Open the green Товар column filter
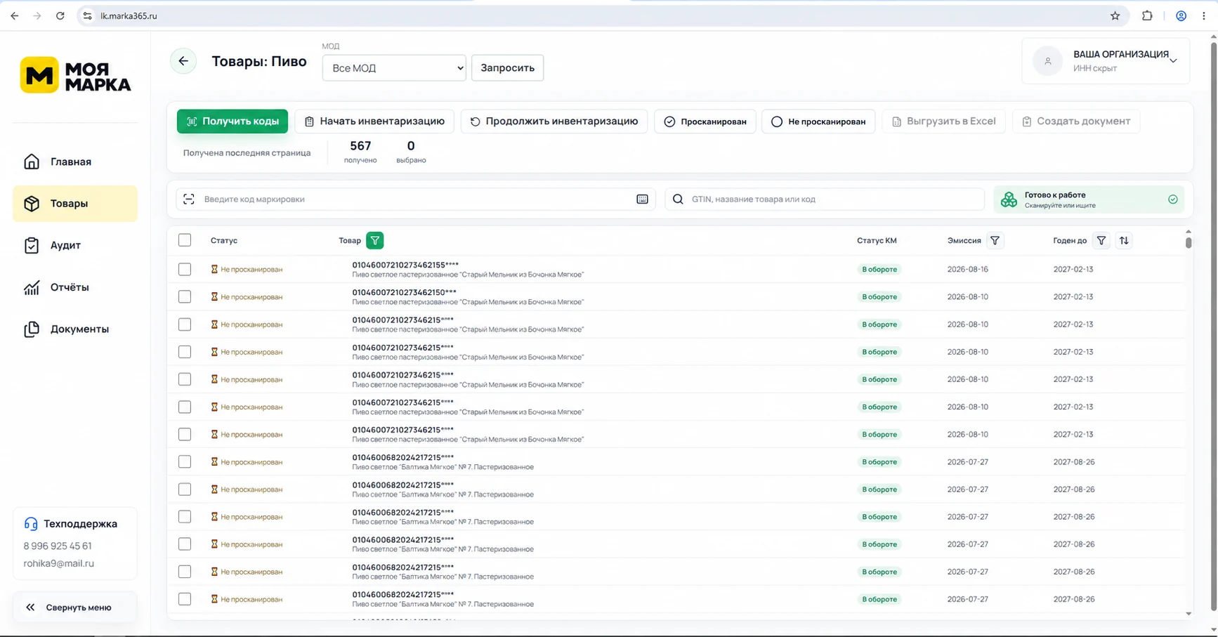Image resolution: width=1218 pixels, height=637 pixels. [x=375, y=241]
